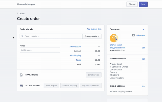Discard unsaved changes

click(132, 4)
